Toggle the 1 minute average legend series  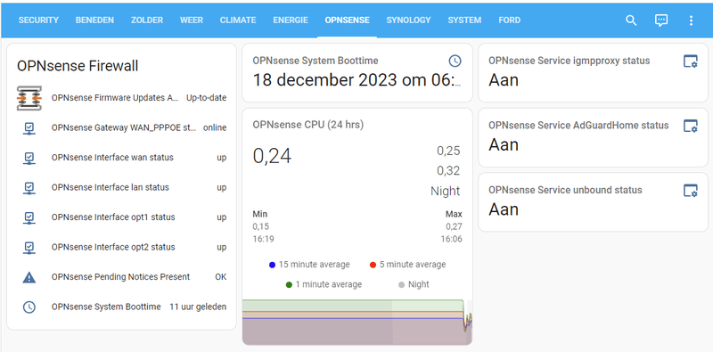click(324, 284)
